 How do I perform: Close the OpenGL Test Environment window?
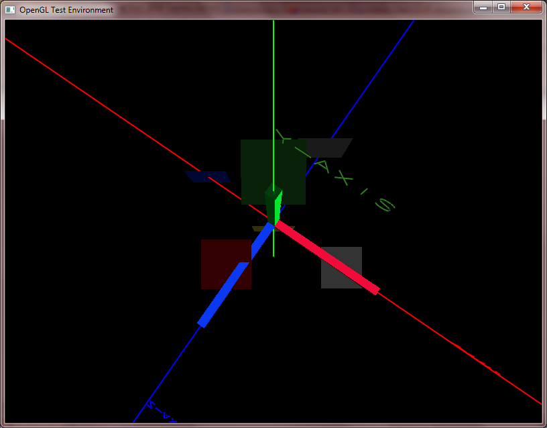click(x=526, y=7)
